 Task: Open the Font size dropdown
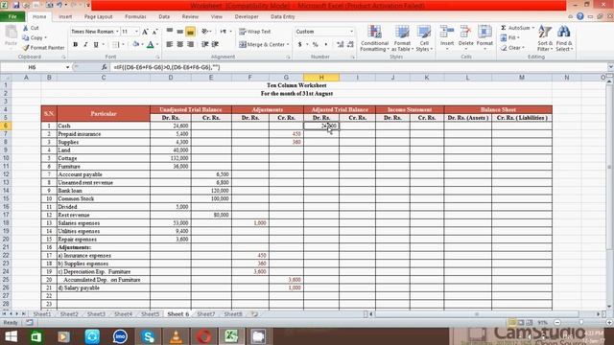[x=136, y=32]
